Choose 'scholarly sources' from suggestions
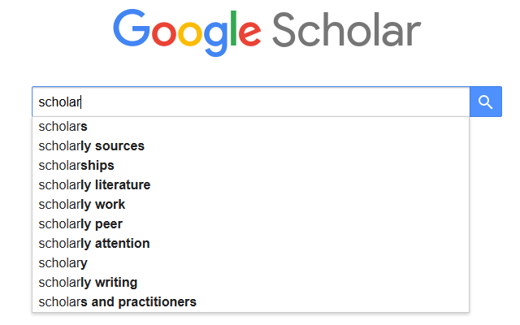Image resolution: width=520 pixels, height=325 pixels. pos(91,146)
